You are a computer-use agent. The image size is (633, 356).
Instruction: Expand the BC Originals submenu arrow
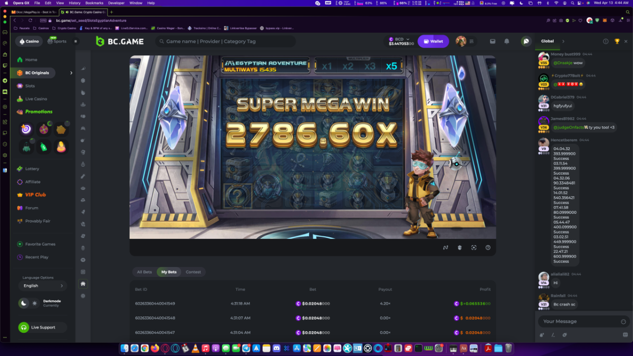71,73
